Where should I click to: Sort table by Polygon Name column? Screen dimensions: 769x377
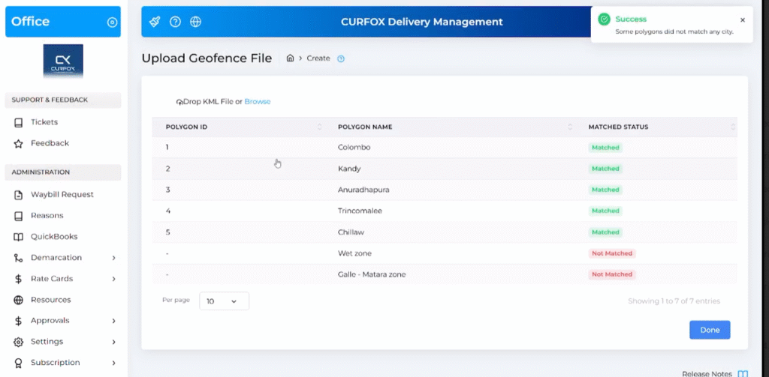coord(365,127)
